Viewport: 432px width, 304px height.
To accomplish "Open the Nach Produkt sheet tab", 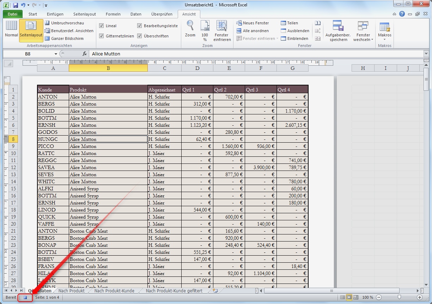I will coord(71,291).
